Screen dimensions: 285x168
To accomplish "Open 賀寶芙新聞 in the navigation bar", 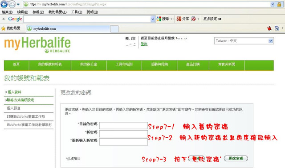I will point(227,64).
